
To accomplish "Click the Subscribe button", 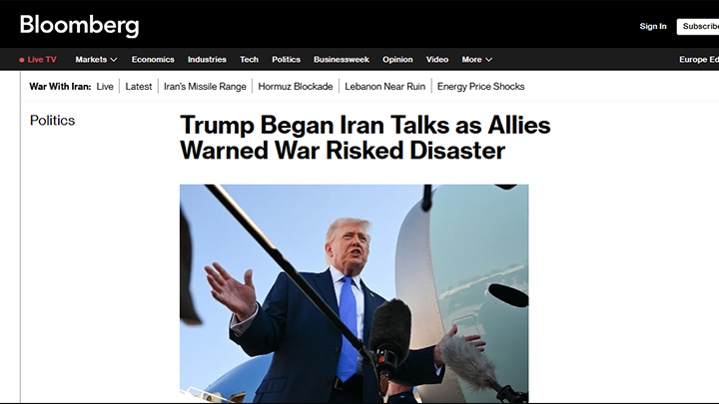I will tap(698, 27).
